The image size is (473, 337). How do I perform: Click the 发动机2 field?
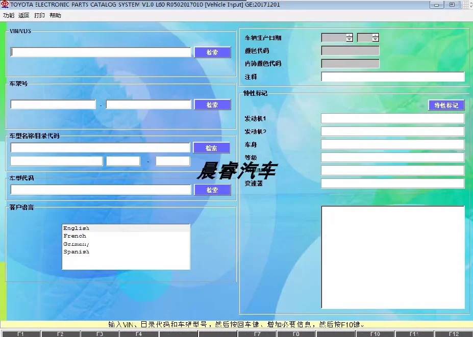coord(392,132)
